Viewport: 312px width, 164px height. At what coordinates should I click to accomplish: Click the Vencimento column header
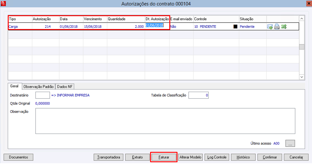coord(95,19)
